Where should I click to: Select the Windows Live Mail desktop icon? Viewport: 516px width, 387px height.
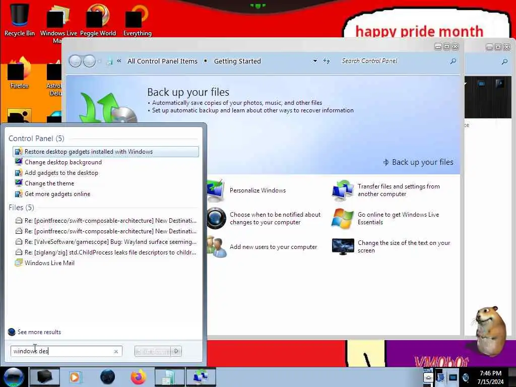58,23
